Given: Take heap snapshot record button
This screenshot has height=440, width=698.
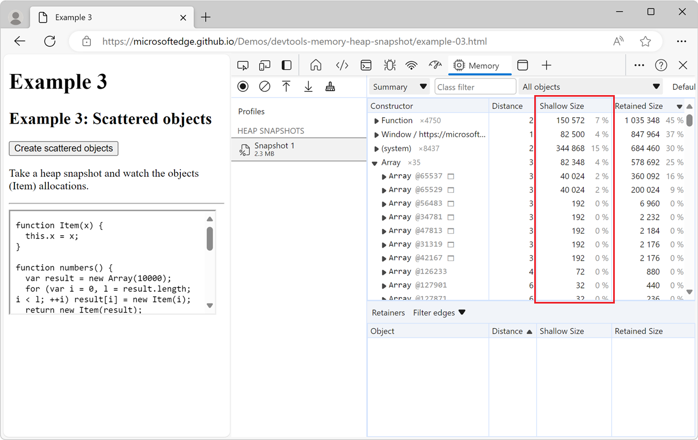Looking at the screenshot, I should pyautogui.click(x=243, y=86).
